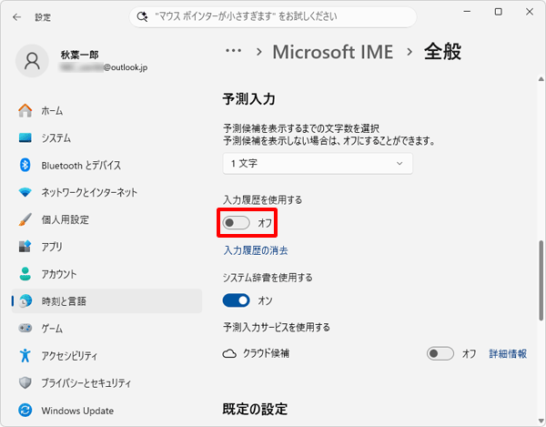The height and width of the screenshot is (427, 546).
Task: Open 個人用設定 page
Action: 106,219
